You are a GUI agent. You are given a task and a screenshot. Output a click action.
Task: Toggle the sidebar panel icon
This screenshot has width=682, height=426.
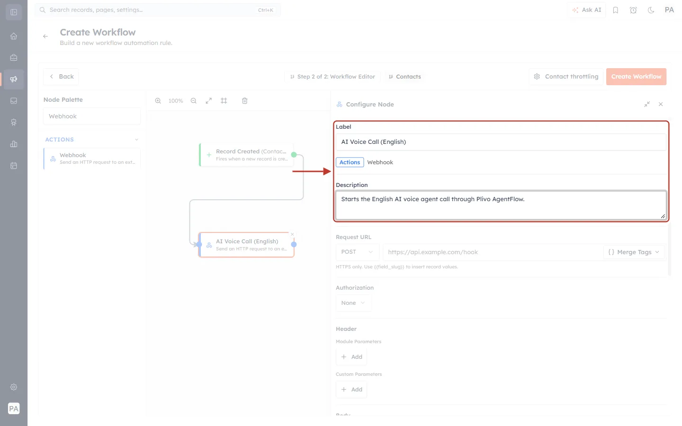point(14,12)
